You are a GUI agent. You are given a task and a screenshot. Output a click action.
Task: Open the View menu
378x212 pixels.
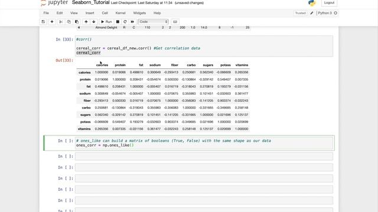coord(74,13)
